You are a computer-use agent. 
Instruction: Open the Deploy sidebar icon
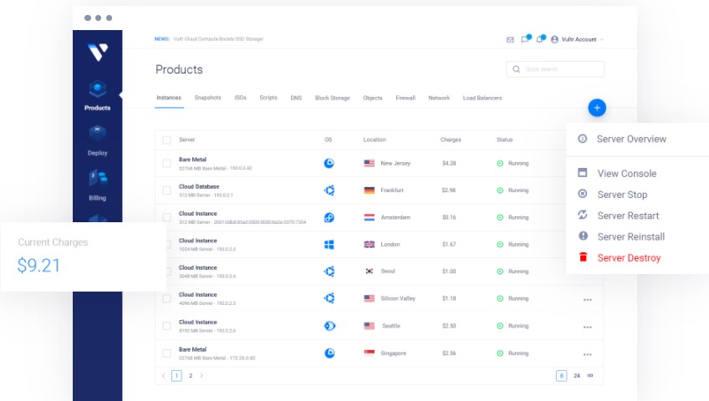point(97,133)
